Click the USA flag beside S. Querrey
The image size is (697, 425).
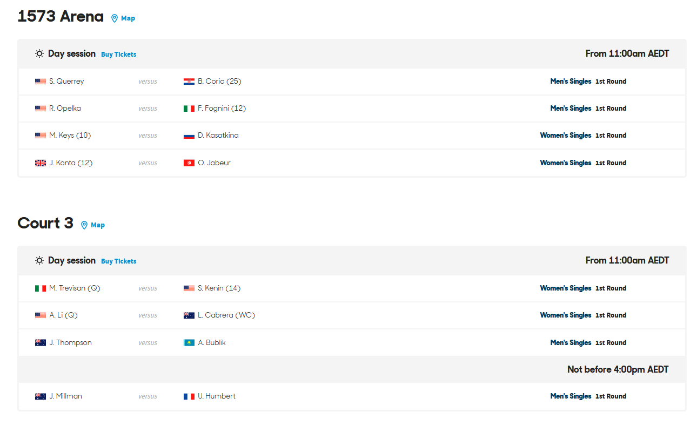41,82
